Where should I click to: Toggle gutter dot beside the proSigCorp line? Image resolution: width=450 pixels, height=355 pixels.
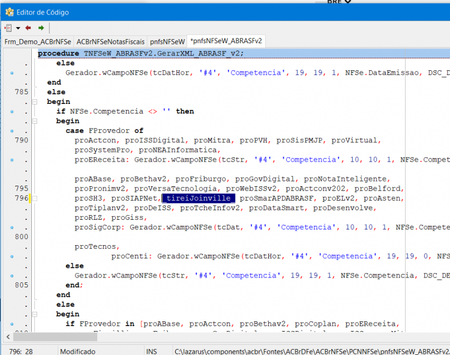coord(12,228)
